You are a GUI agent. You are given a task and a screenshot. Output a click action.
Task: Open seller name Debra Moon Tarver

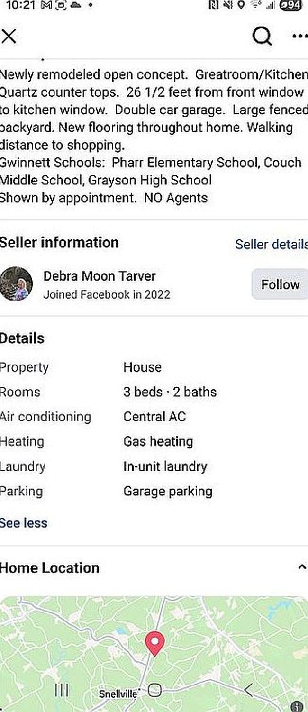100,276
